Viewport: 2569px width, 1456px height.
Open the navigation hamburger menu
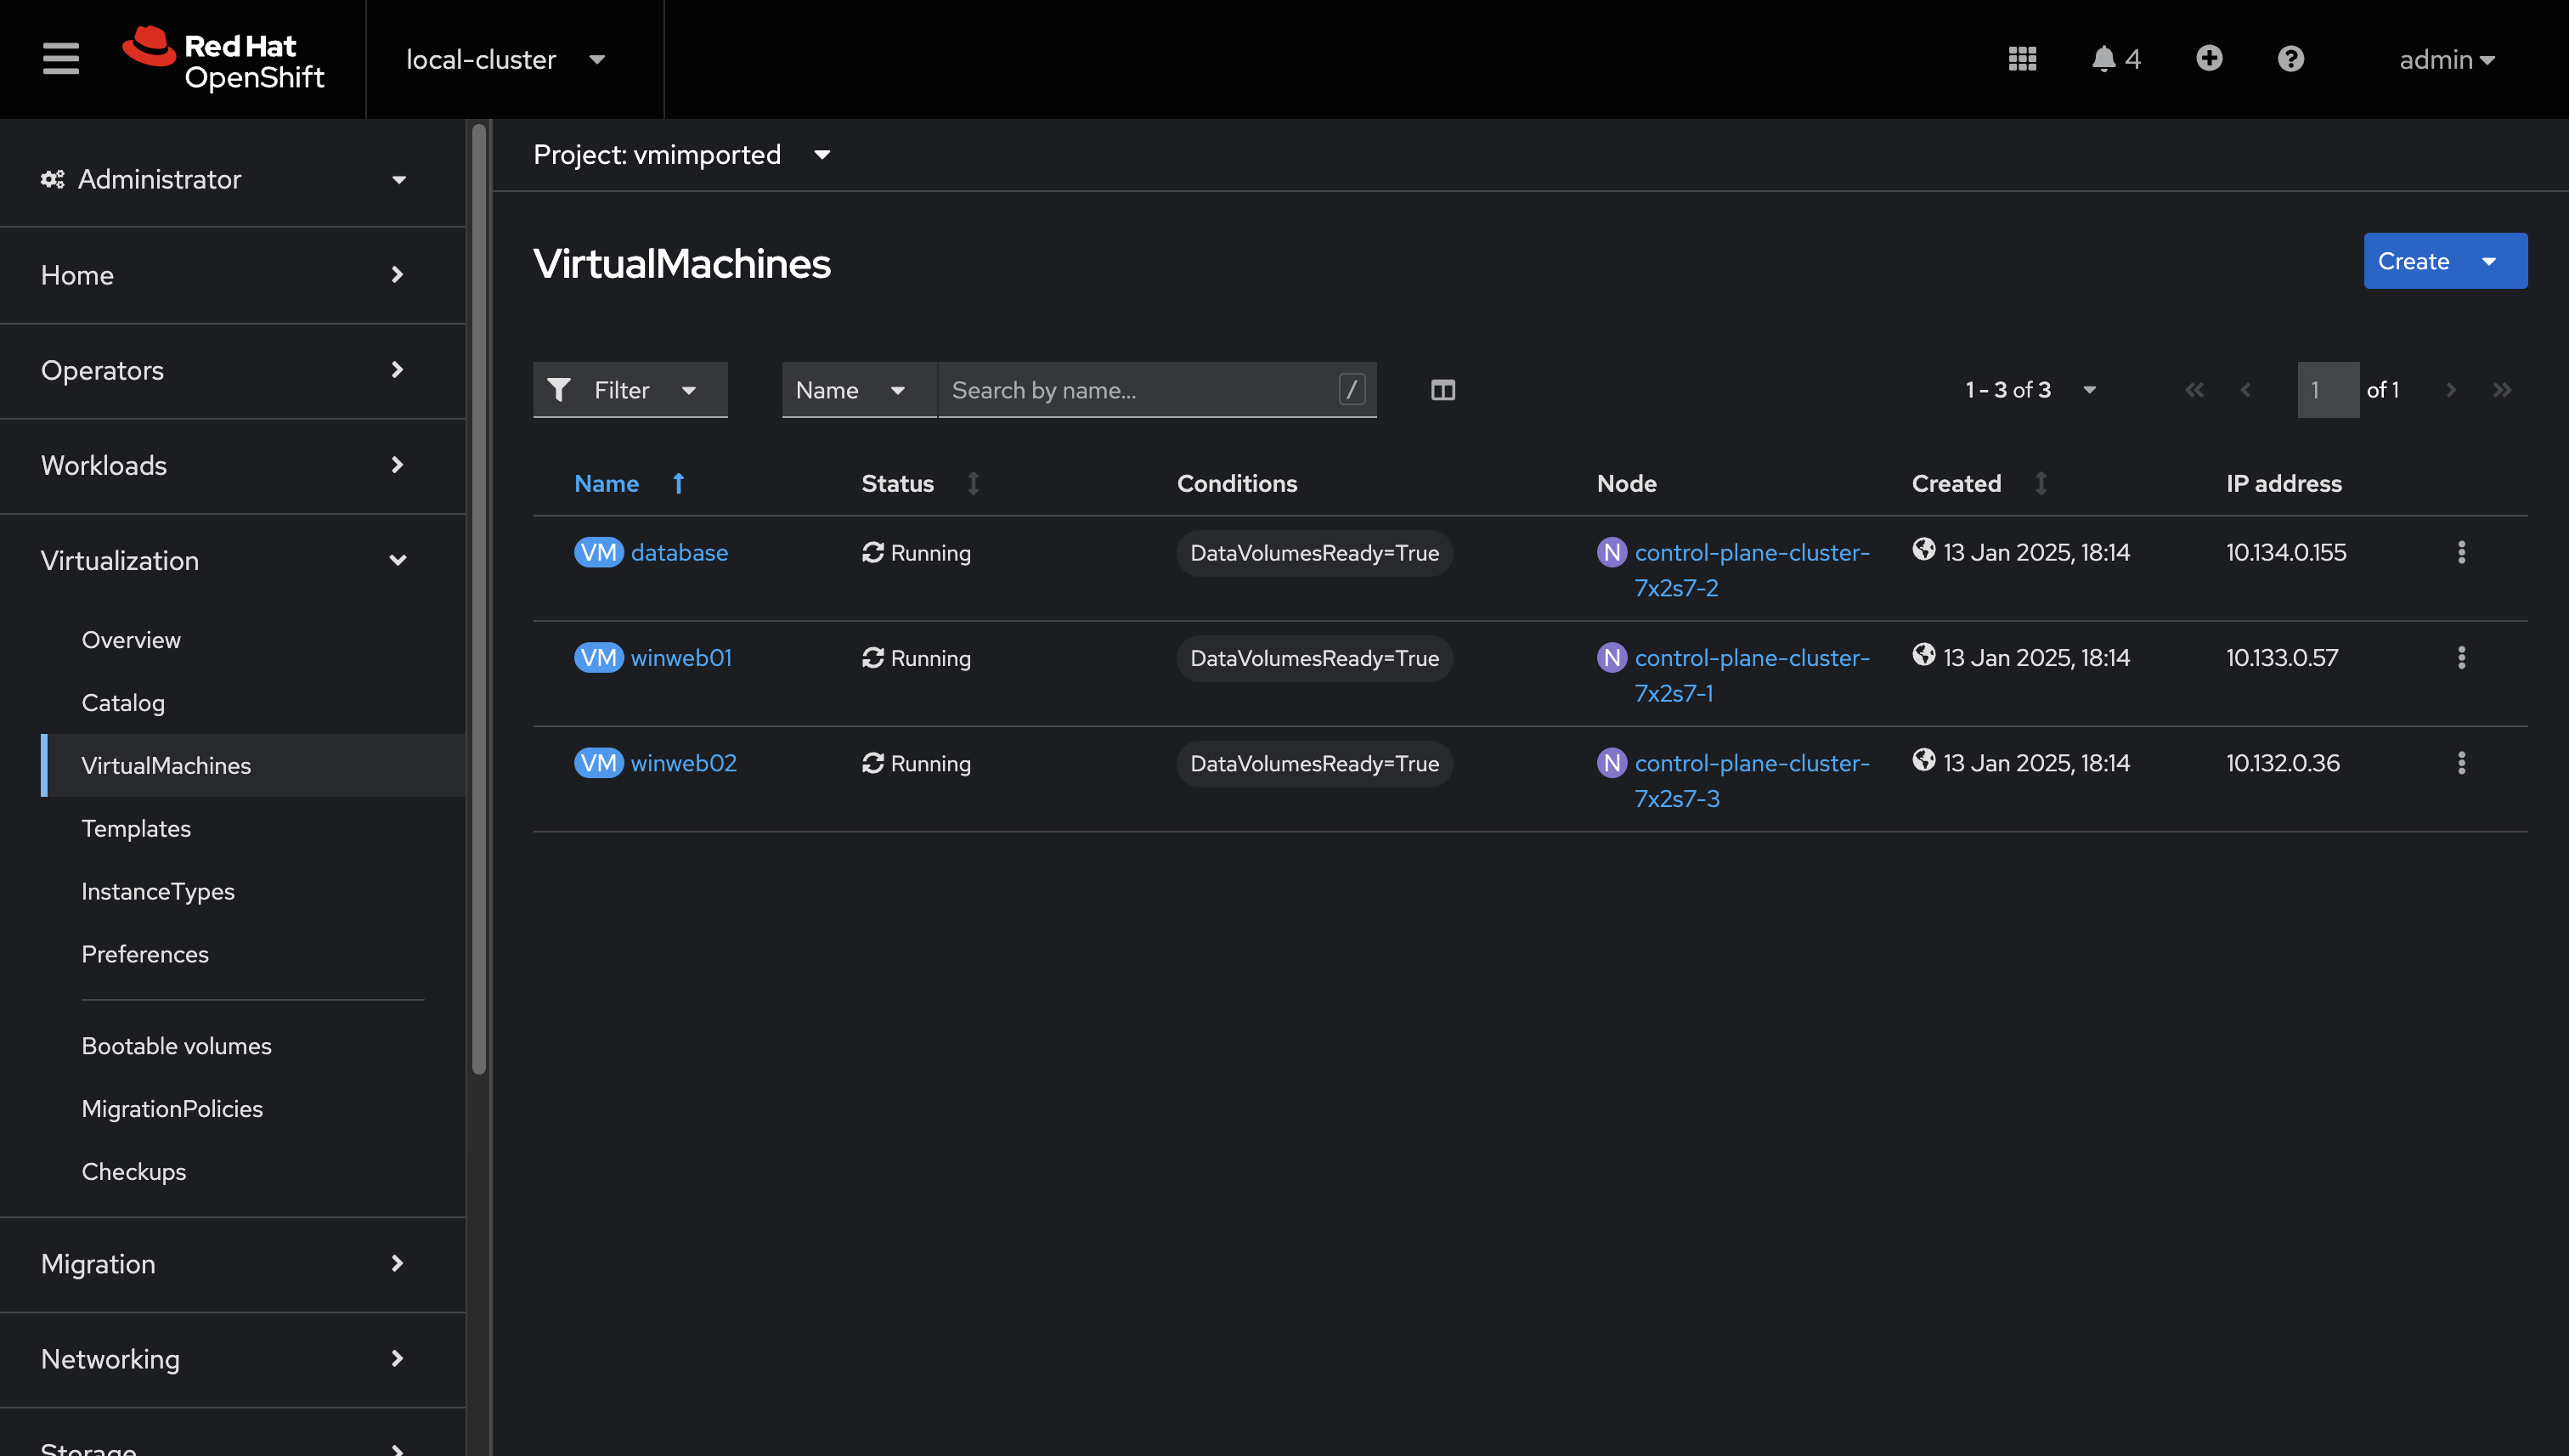tap(59, 58)
